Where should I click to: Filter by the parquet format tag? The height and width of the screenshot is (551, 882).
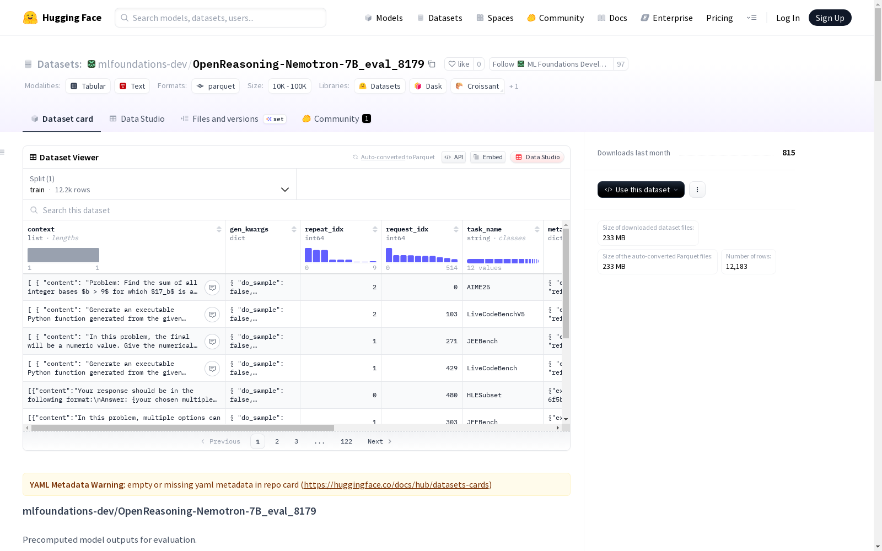point(216,87)
